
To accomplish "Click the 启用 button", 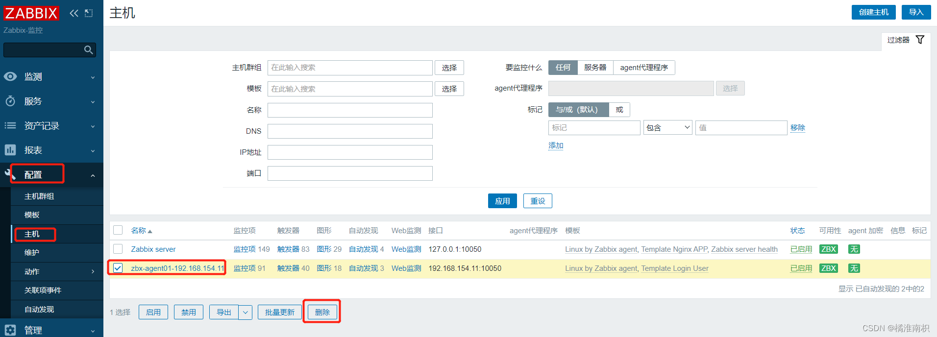I will [153, 313].
